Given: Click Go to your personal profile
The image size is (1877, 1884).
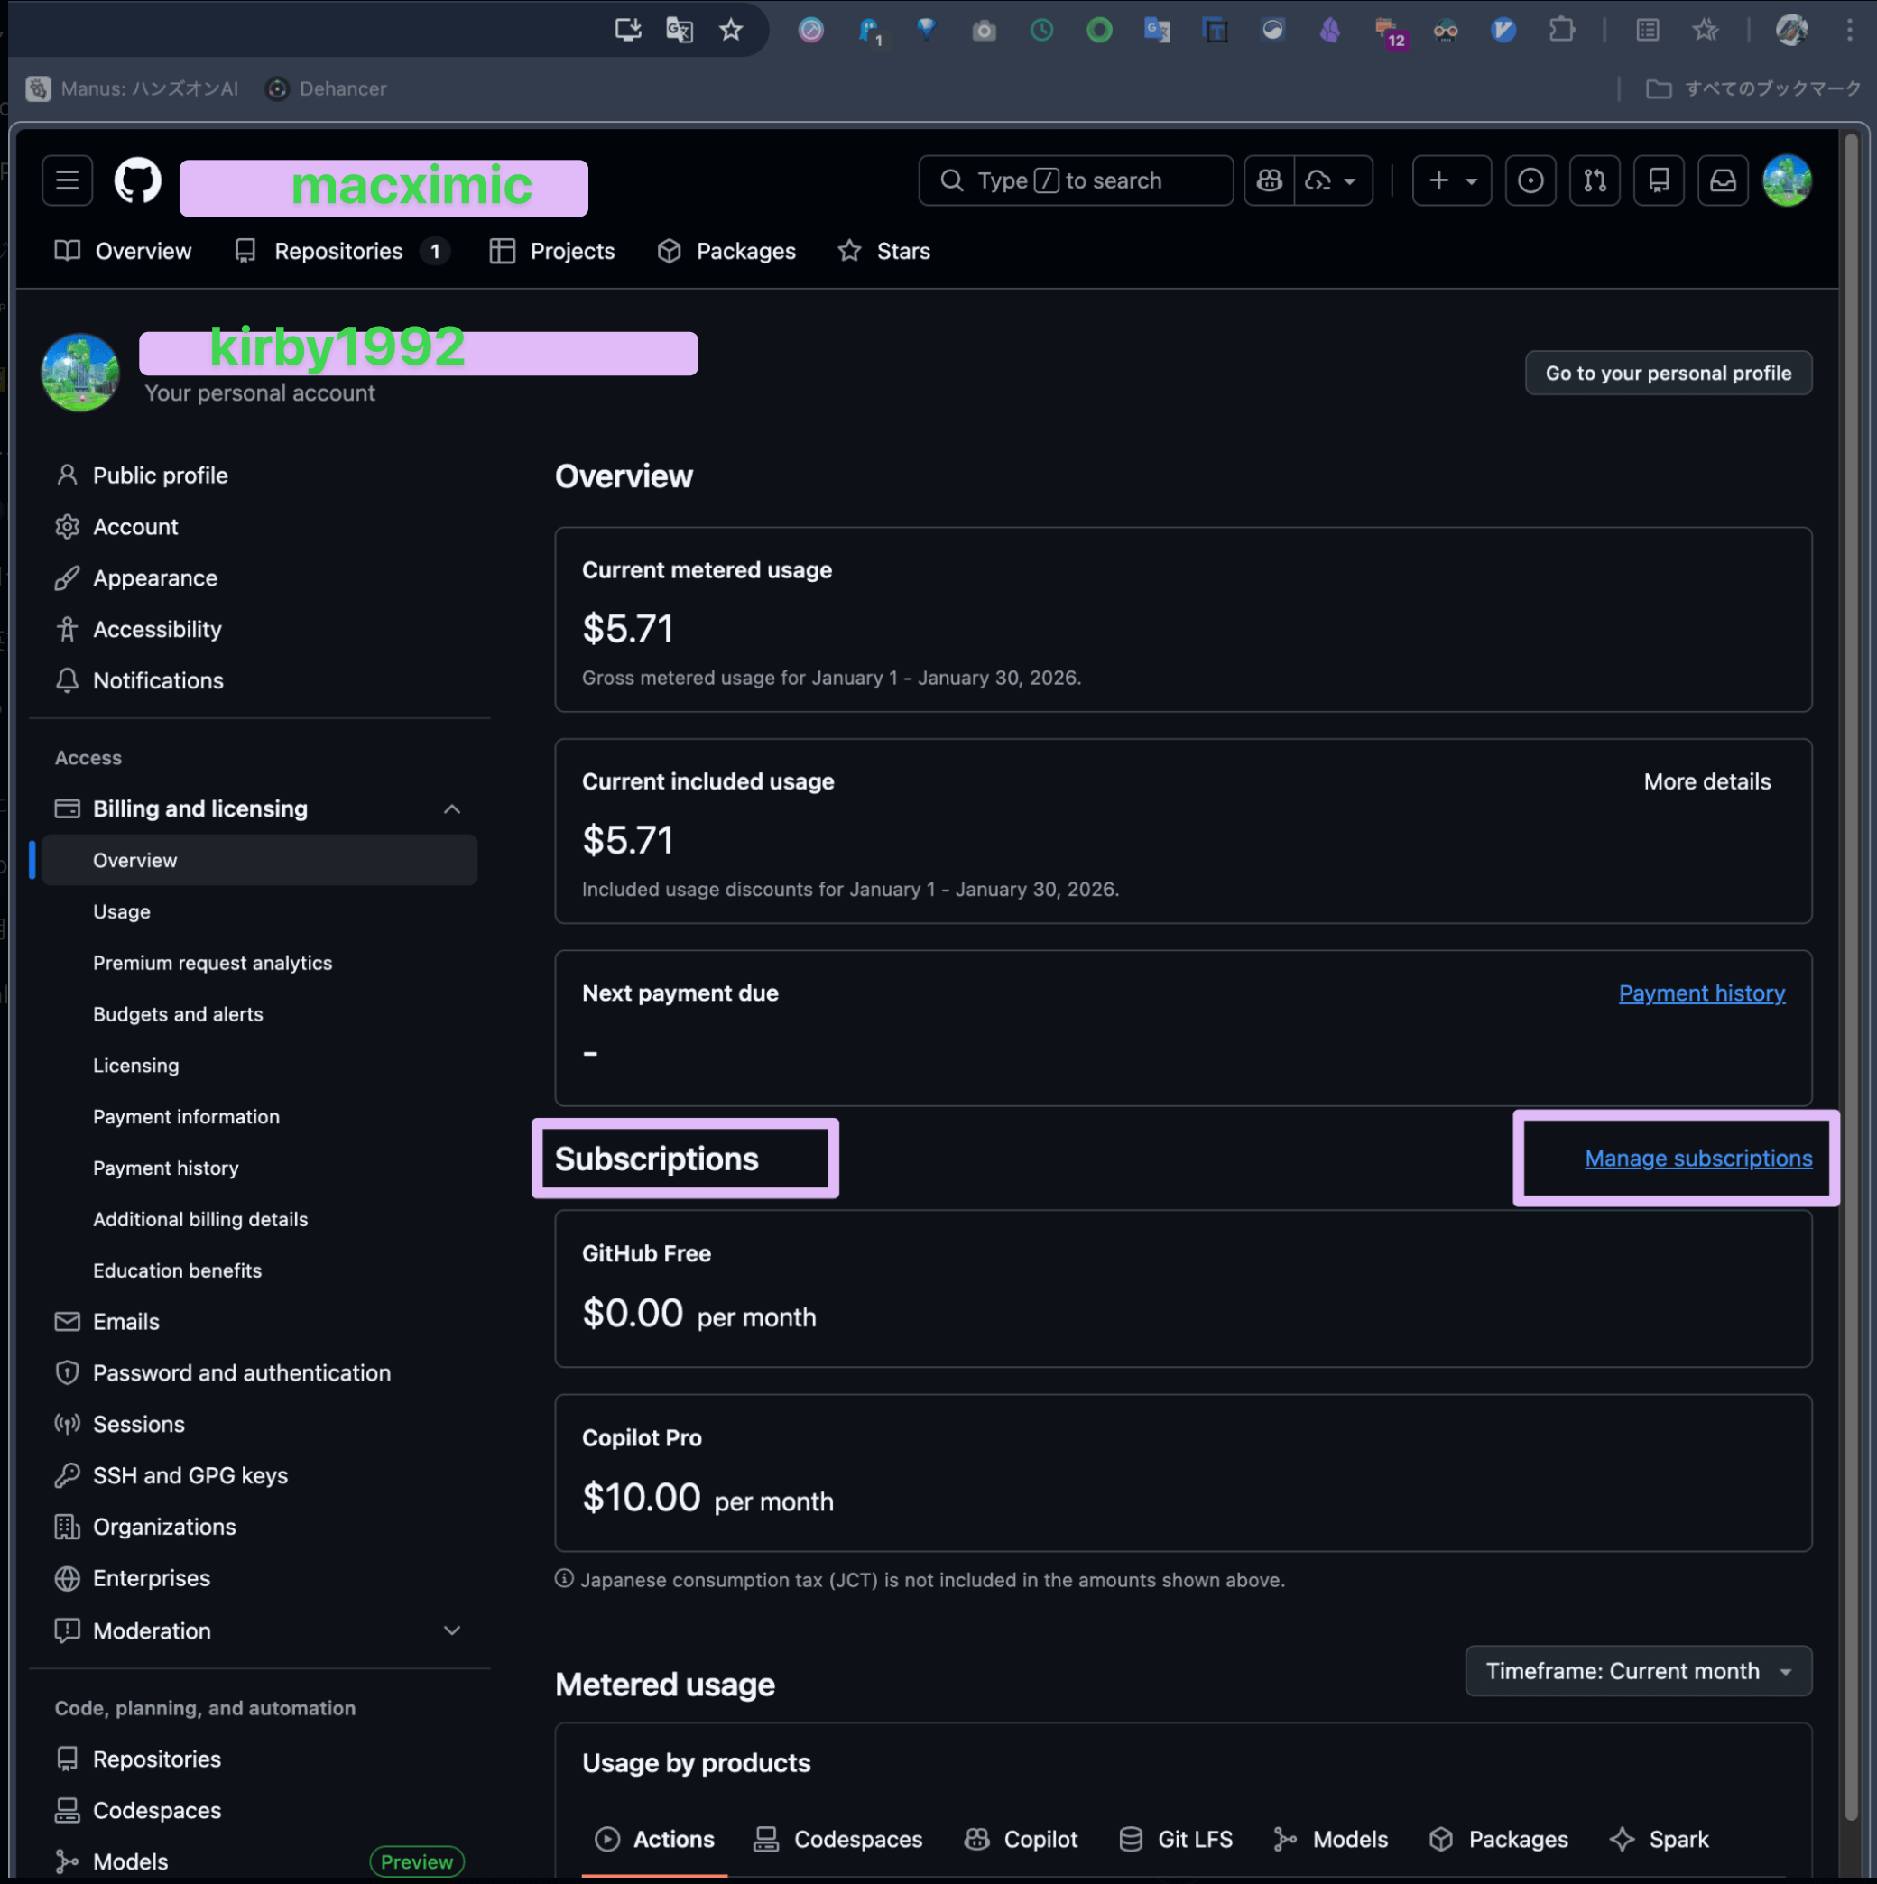Looking at the screenshot, I should (x=1668, y=374).
